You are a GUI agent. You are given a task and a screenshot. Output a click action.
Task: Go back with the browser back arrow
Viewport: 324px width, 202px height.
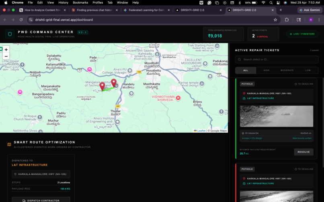[x=5, y=20]
